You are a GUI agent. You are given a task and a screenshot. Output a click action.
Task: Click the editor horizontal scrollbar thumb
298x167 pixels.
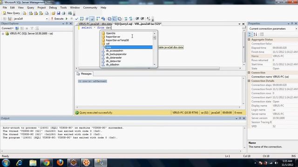pos(149,68)
